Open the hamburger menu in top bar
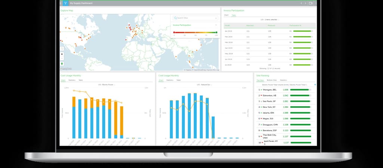The width and height of the screenshot is (383, 168). coord(61,3)
